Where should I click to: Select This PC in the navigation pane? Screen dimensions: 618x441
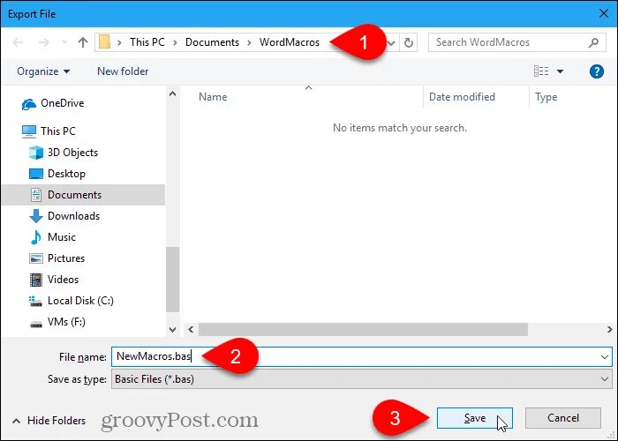49,131
